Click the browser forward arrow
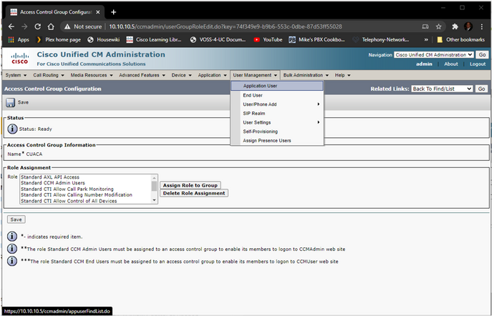 [24, 26]
